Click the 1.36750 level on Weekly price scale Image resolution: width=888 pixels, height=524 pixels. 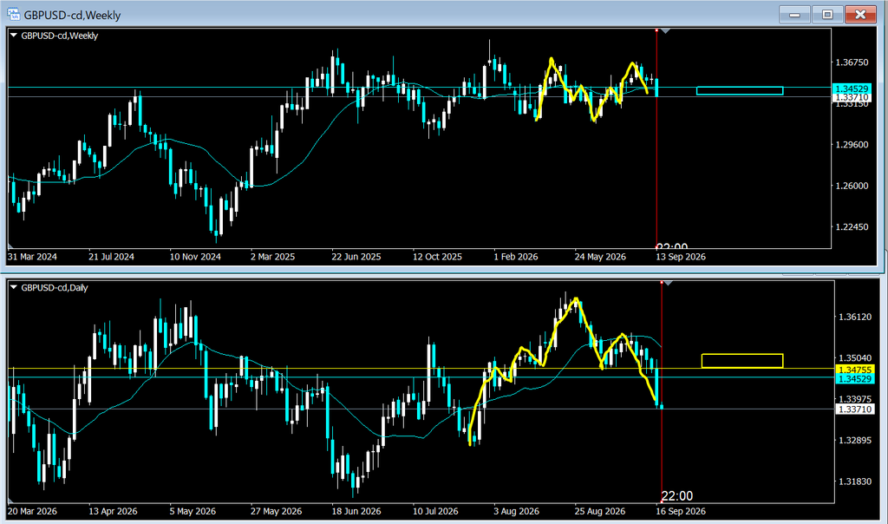[852, 62]
